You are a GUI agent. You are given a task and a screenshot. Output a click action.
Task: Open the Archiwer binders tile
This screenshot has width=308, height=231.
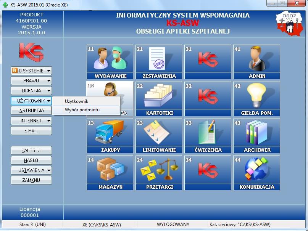tap(256, 136)
